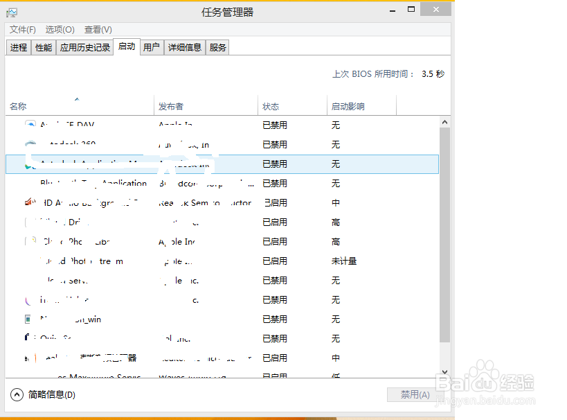Switch to the 服务 tab
This screenshot has height=420, width=567.
pyautogui.click(x=218, y=46)
